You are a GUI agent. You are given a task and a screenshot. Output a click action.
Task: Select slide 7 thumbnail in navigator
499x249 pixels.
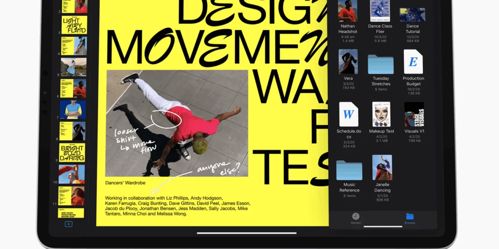pos(73,110)
